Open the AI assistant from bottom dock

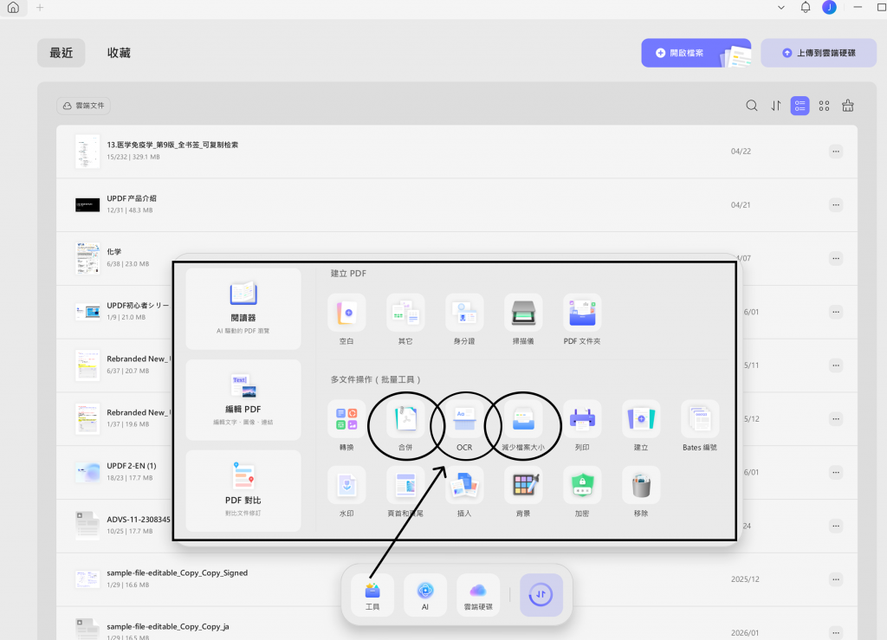[424, 595]
